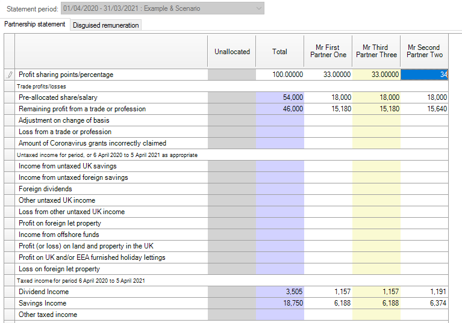The width and height of the screenshot is (462, 323).
Task: Select the Savings Income total 18,750 cell
Action: point(280,303)
